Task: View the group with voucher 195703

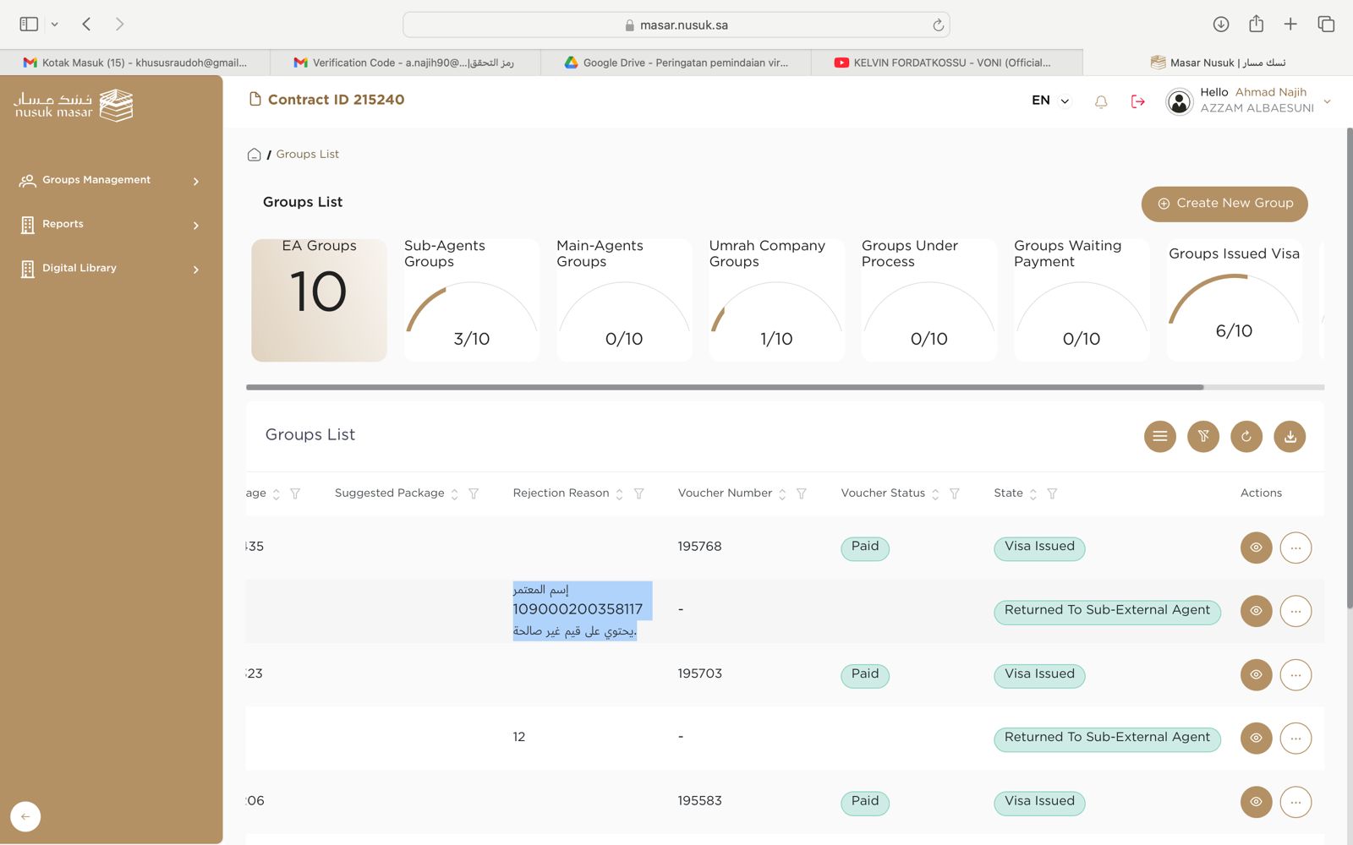Action: pyautogui.click(x=1256, y=675)
